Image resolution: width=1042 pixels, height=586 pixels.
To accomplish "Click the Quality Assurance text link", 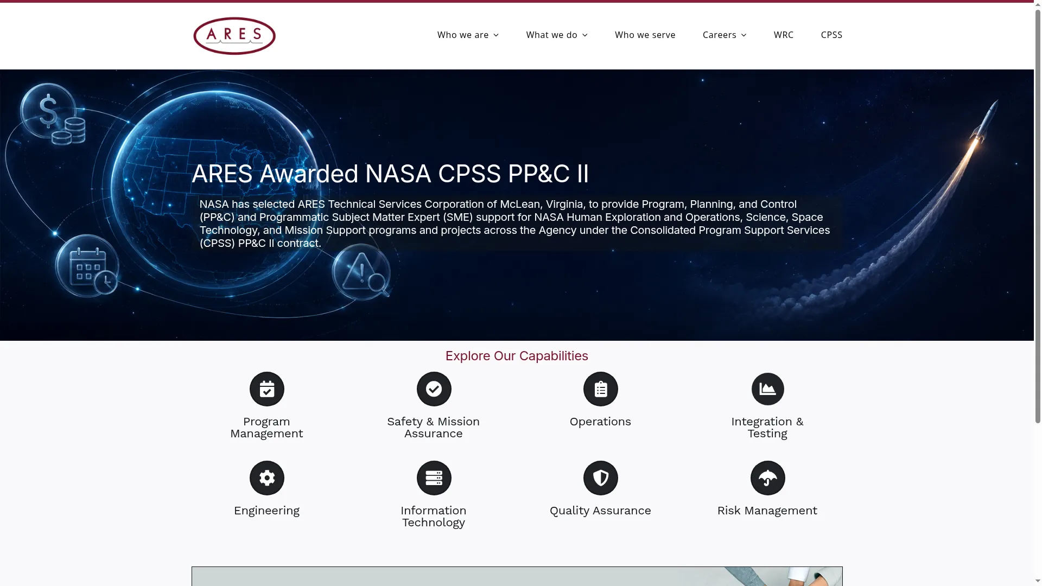I will click(x=600, y=511).
